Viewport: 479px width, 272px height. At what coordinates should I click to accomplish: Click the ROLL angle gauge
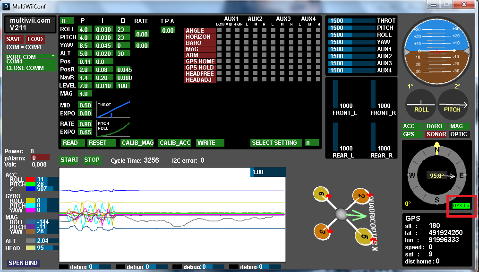[x=421, y=104]
